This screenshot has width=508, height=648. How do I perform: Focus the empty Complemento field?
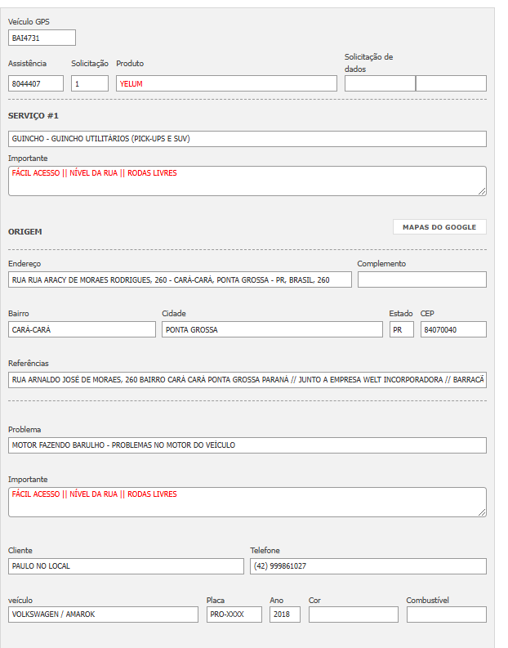(x=421, y=279)
